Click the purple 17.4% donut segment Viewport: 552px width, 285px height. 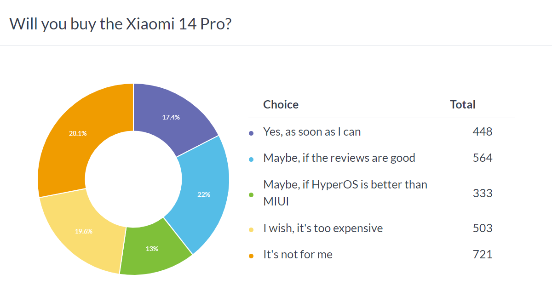click(171, 117)
